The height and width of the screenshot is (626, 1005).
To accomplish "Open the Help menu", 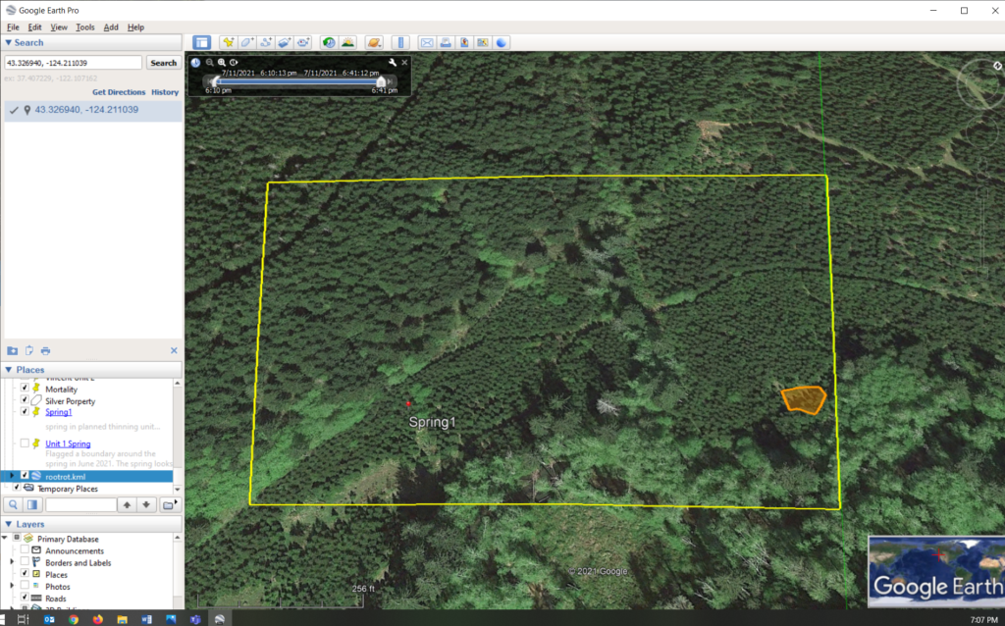I will [135, 26].
